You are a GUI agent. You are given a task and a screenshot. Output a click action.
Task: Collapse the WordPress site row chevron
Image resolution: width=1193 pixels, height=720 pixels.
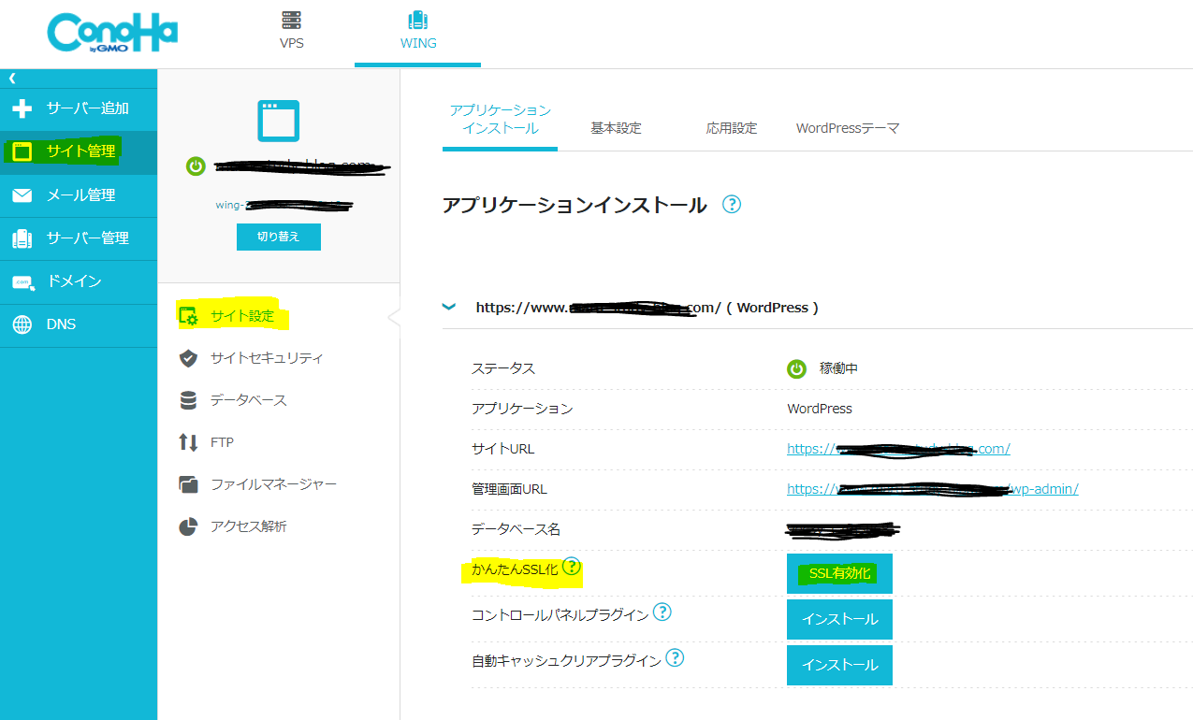click(x=449, y=307)
